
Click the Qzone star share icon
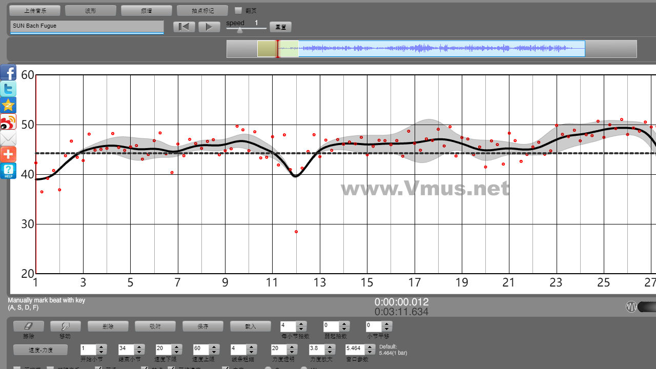8,106
